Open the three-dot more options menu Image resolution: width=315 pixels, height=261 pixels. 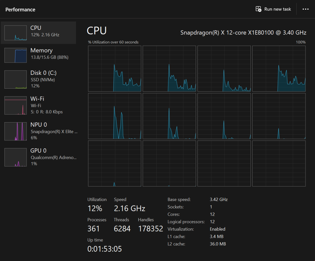[x=305, y=9]
